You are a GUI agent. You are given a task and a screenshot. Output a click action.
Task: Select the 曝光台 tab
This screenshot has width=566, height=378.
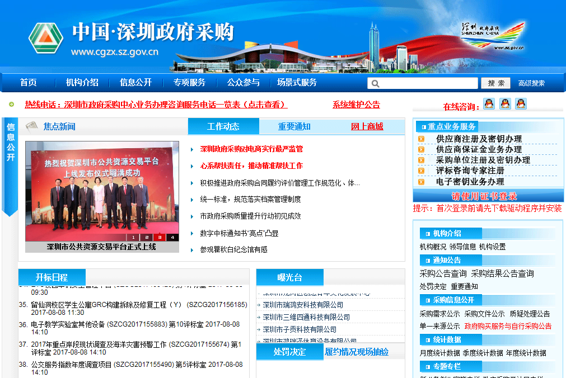[289, 277]
